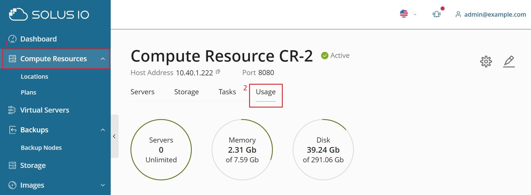Viewport: 531px width, 195px height.
Task: Open the Locations submenu link
Action: 34,77
